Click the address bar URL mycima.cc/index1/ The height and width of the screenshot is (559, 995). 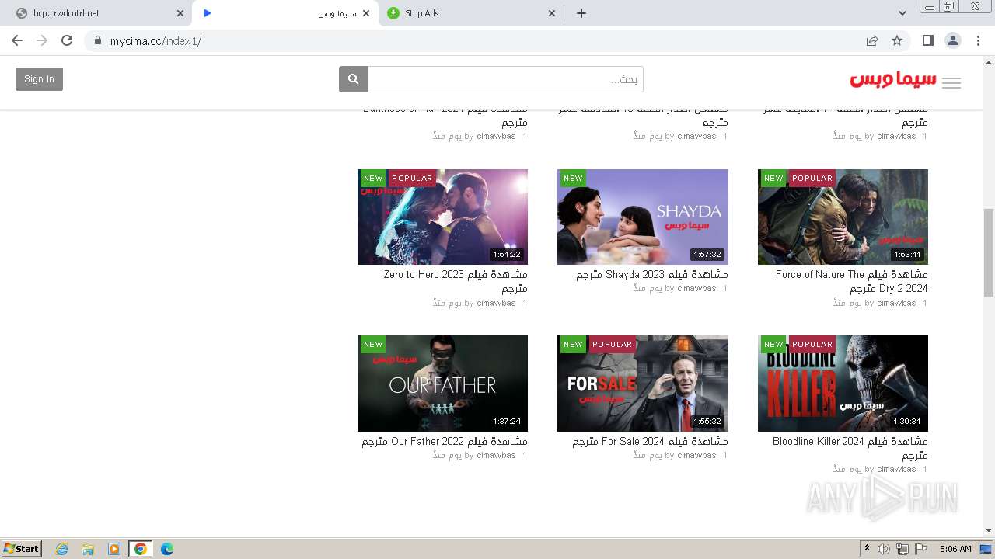[155, 40]
